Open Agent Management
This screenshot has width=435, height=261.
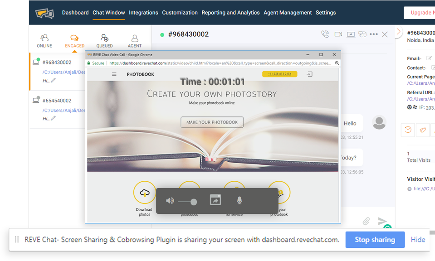tap(288, 13)
